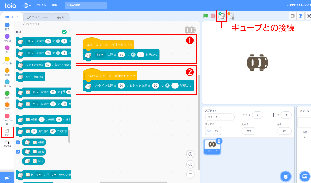Set the 大きさ value field to change sprite size
Image resolution: width=311 pixels, height=183 pixels.
click(x=249, y=131)
